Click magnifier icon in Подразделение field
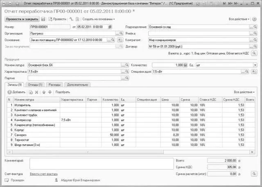The image size is (262, 187). (255, 27)
